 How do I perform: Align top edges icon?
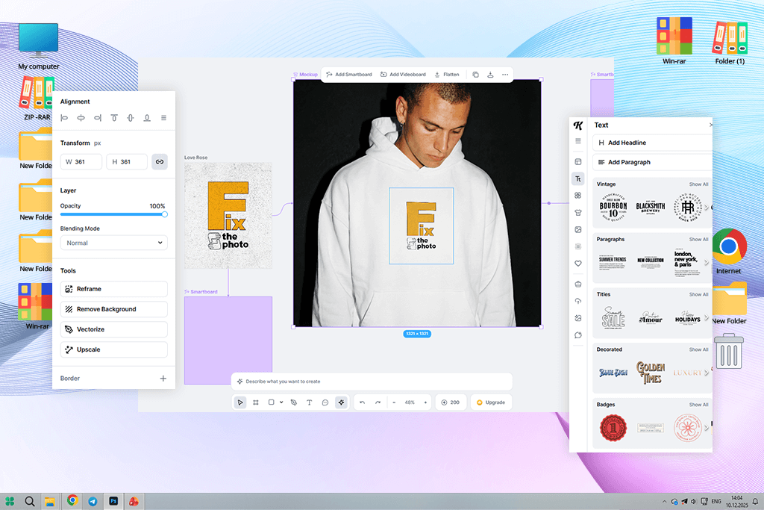coord(114,117)
